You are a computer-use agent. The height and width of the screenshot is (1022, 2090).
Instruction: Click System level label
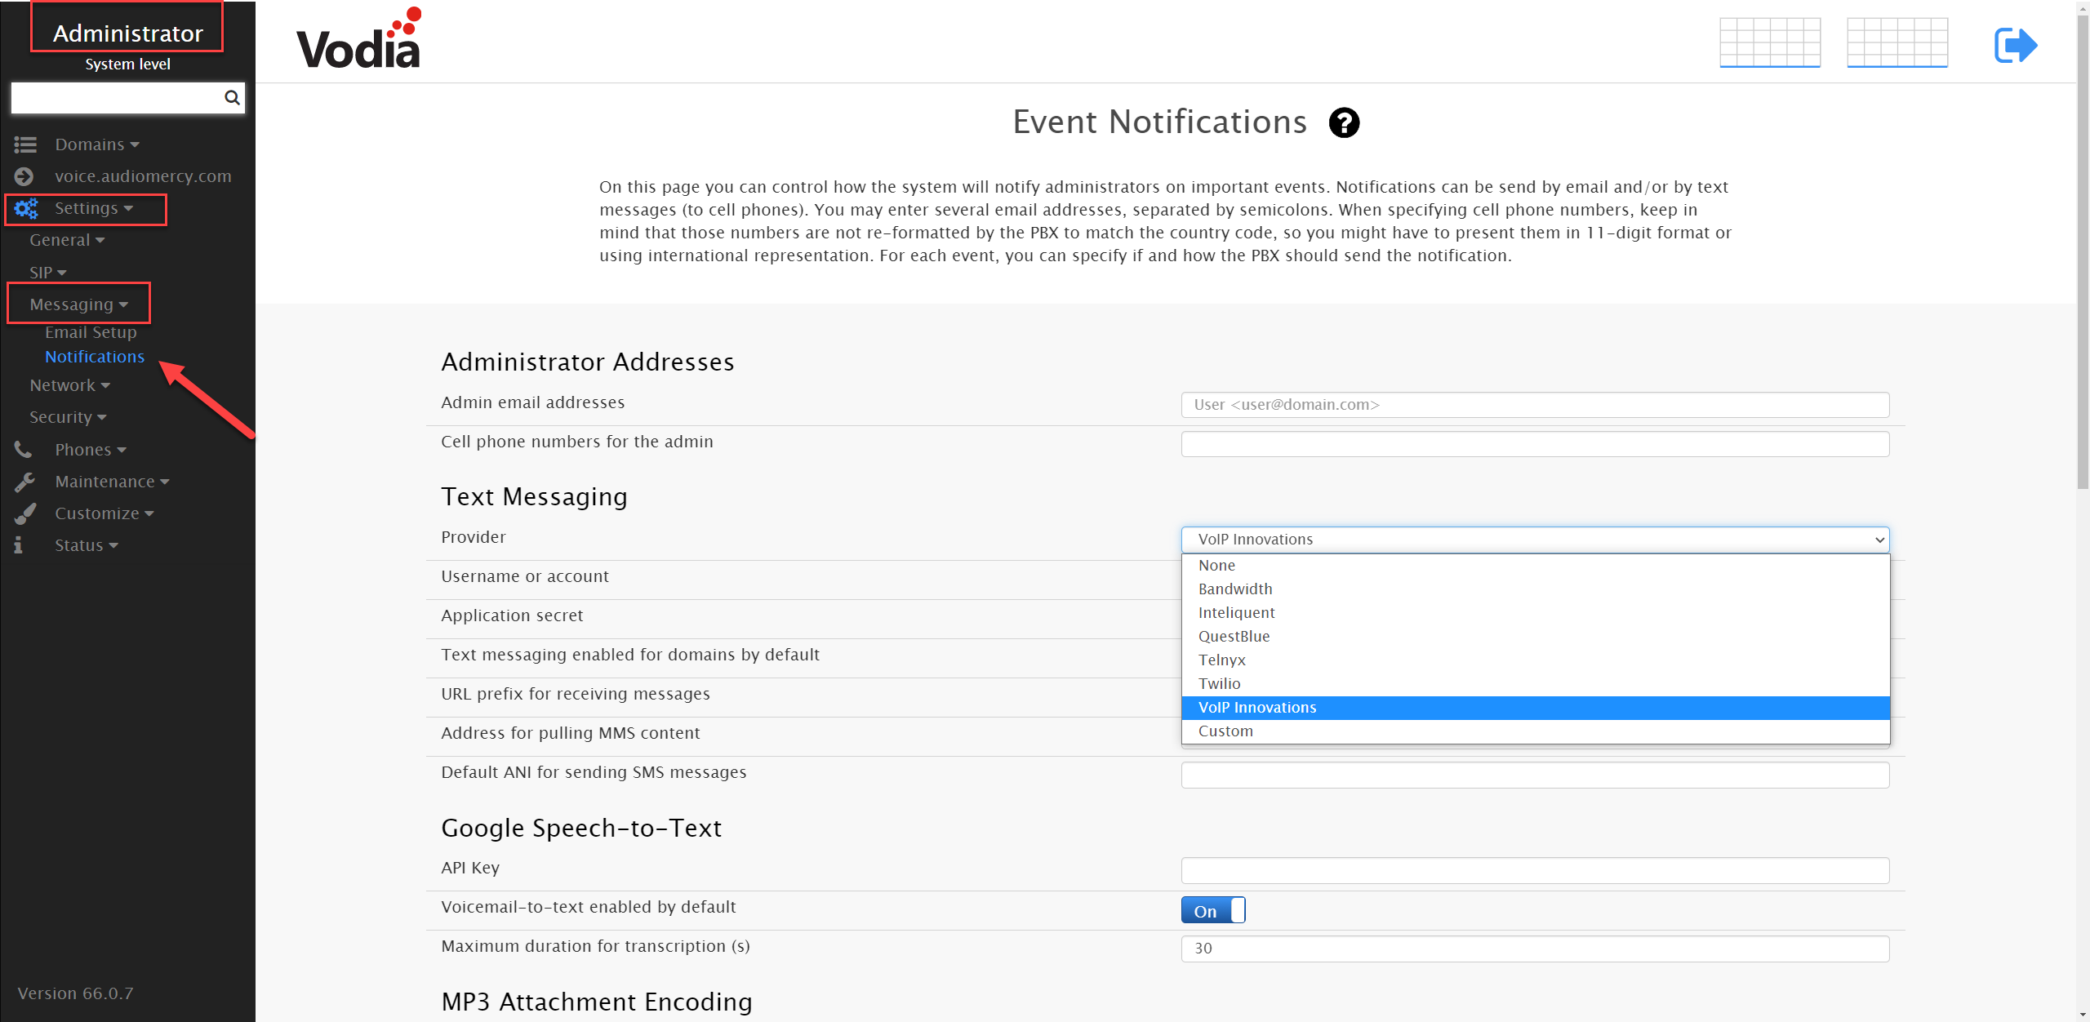pos(127,64)
